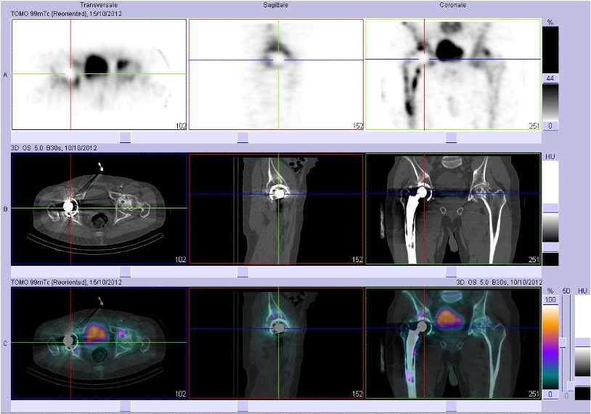Viewport: 591px width, 414px height.
Task: Select the row C fused coronal image
Action: tap(453, 344)
